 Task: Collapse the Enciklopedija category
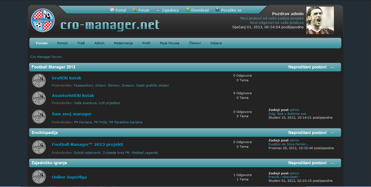click(x=333, y=133)
